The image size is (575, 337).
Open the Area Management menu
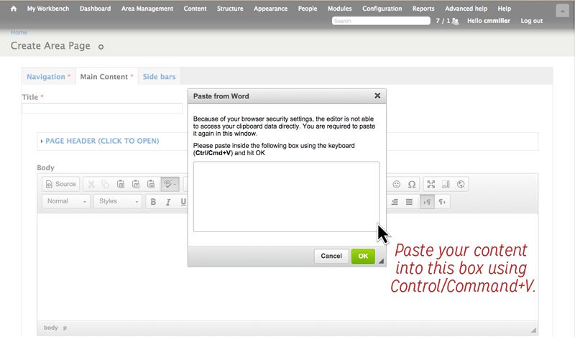point(147,9)
